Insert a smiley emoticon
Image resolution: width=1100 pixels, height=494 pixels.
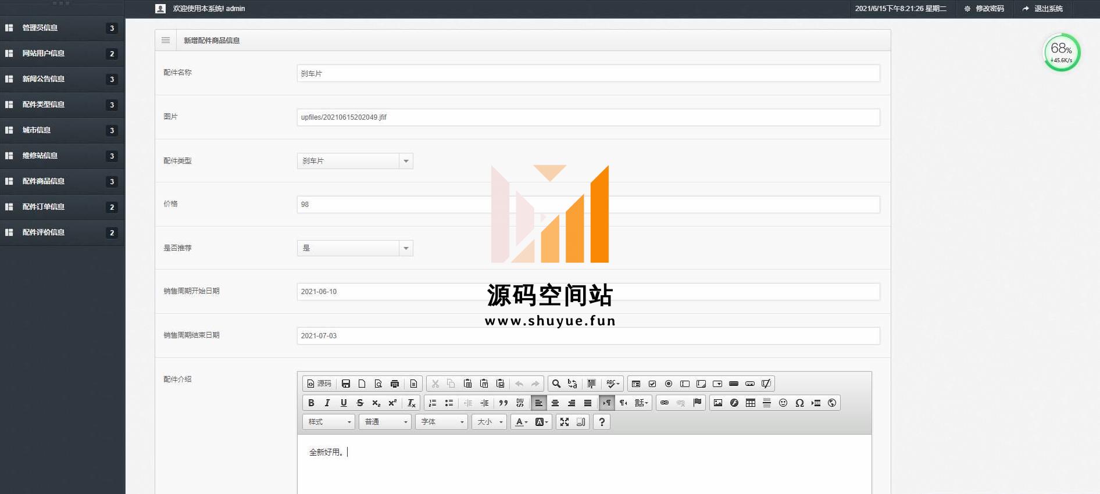(783, 403)
